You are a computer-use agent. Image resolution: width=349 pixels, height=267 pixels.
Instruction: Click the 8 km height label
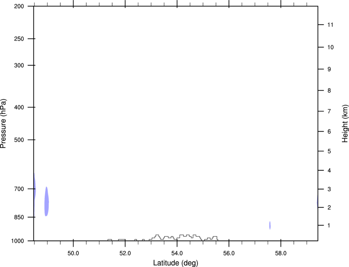coord(329,90)
